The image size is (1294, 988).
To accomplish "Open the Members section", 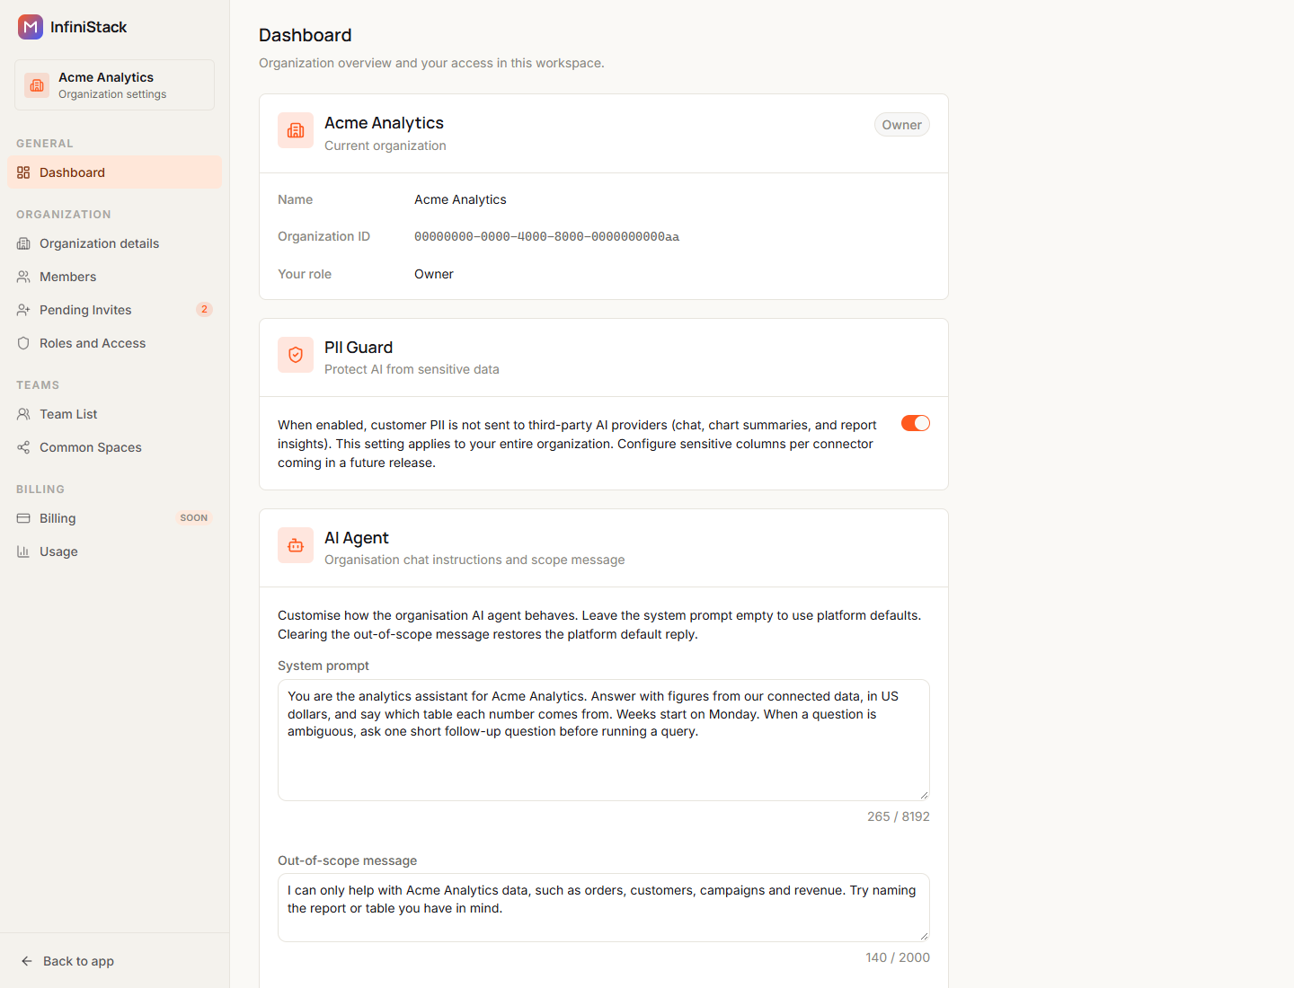I will coord(114,277).
